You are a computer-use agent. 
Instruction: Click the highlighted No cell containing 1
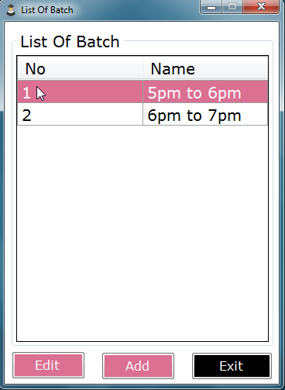coord(80,91)
